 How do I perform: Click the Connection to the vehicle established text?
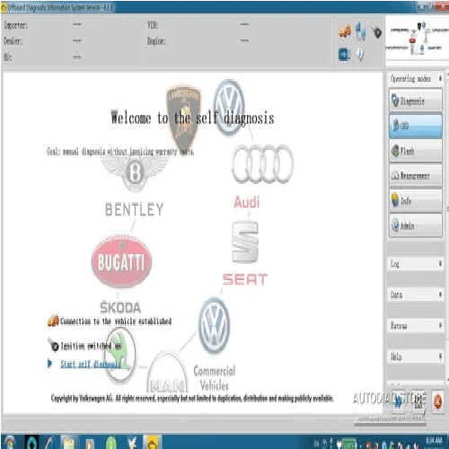(116, 321)
